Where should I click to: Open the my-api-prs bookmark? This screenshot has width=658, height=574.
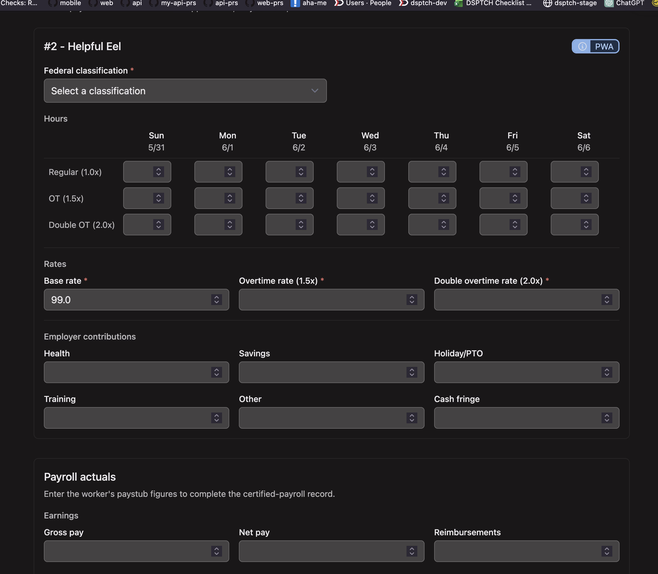pos(173,3)
